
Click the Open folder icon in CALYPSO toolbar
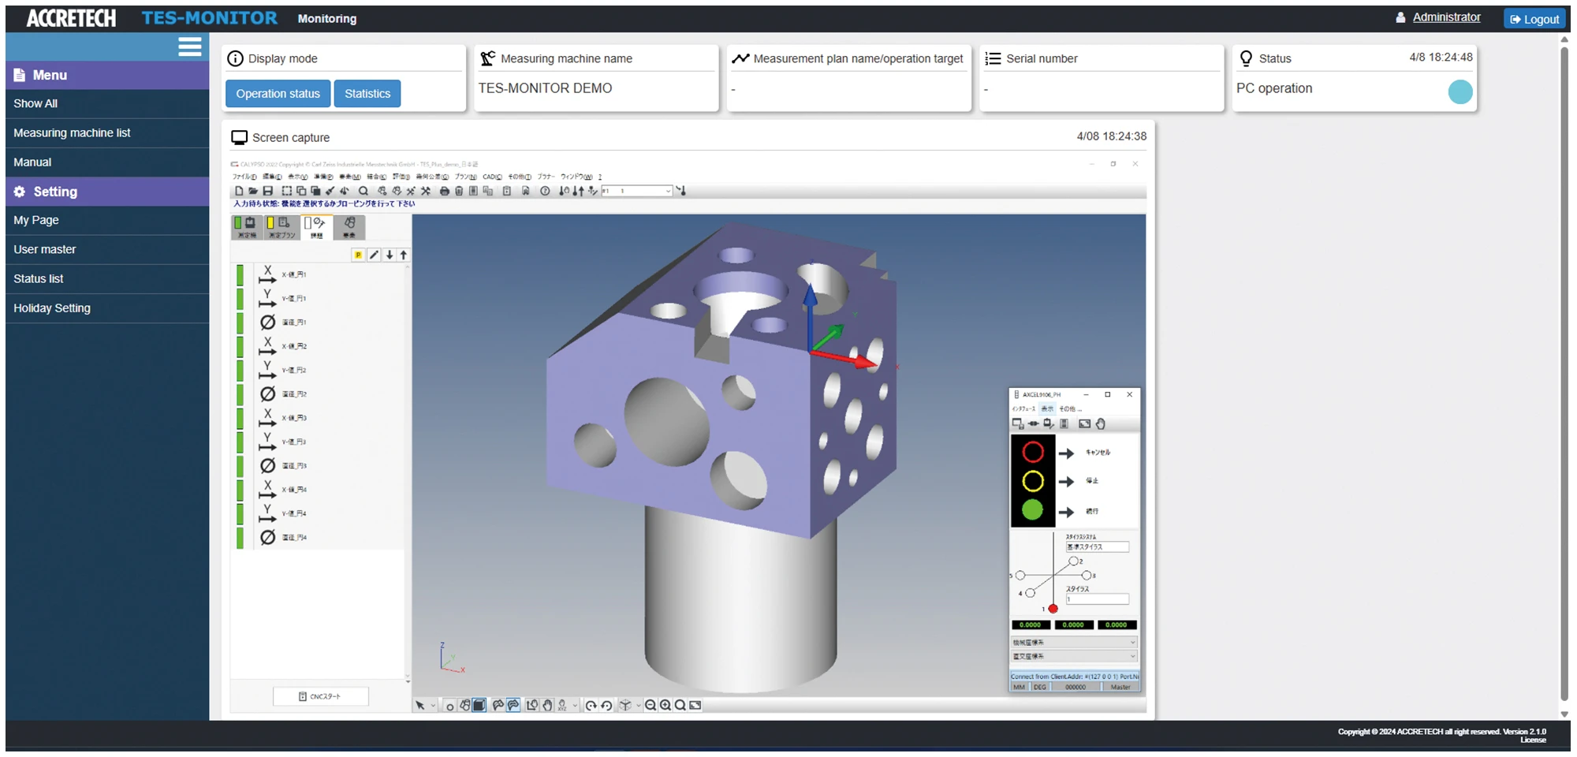253,191
